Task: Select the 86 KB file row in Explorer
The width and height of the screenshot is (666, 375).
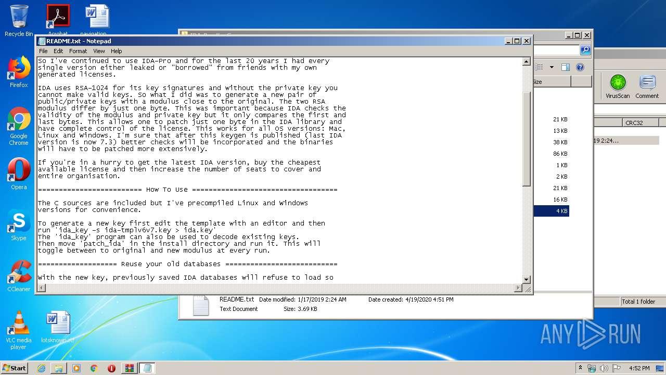Action: [551, 154]
